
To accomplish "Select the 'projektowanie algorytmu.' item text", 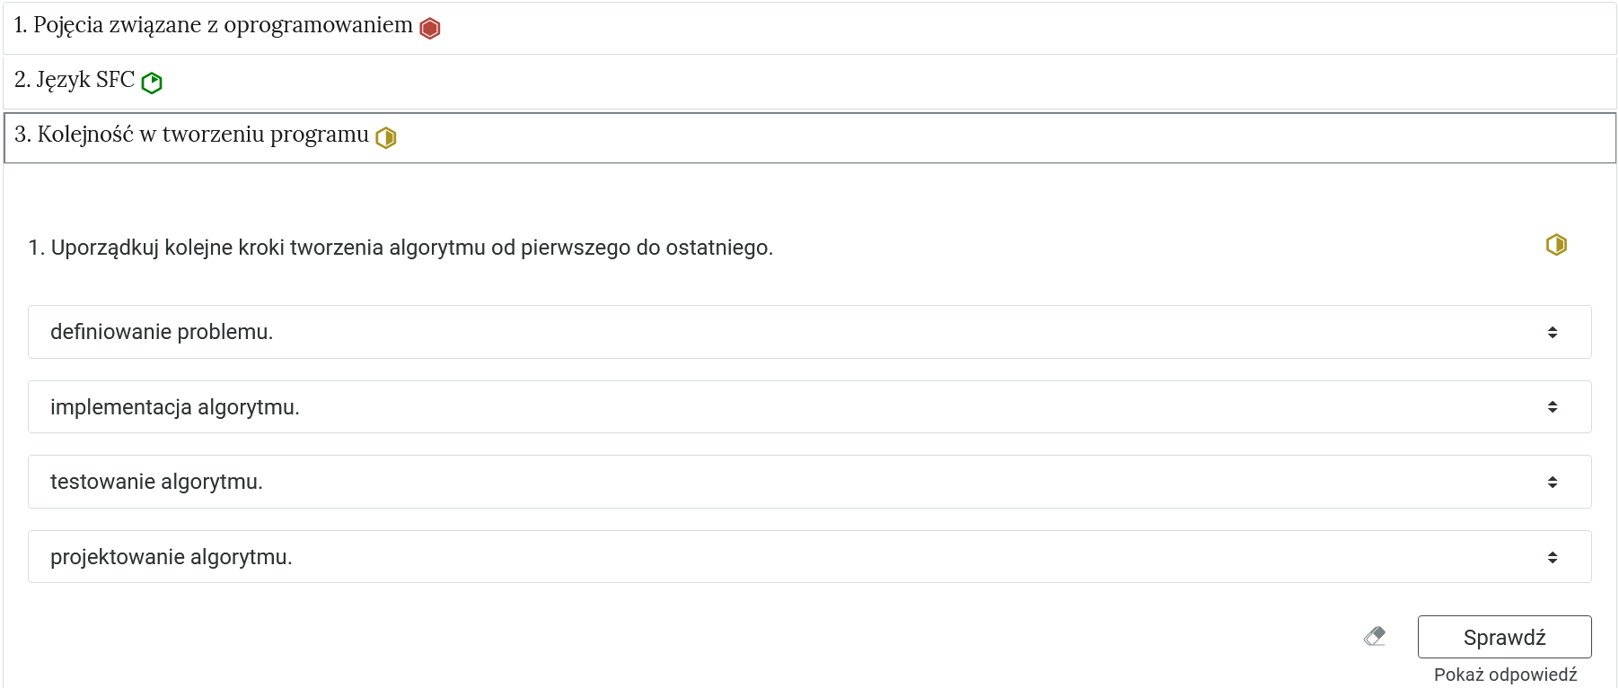I will coord(172,558).
